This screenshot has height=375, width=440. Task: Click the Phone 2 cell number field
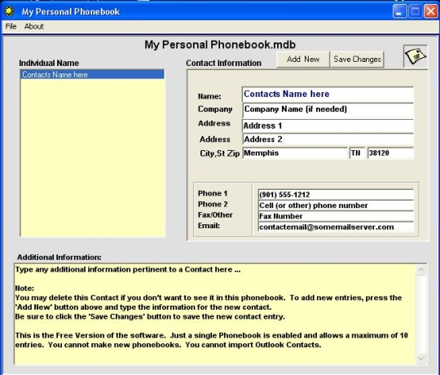point(336,205)
